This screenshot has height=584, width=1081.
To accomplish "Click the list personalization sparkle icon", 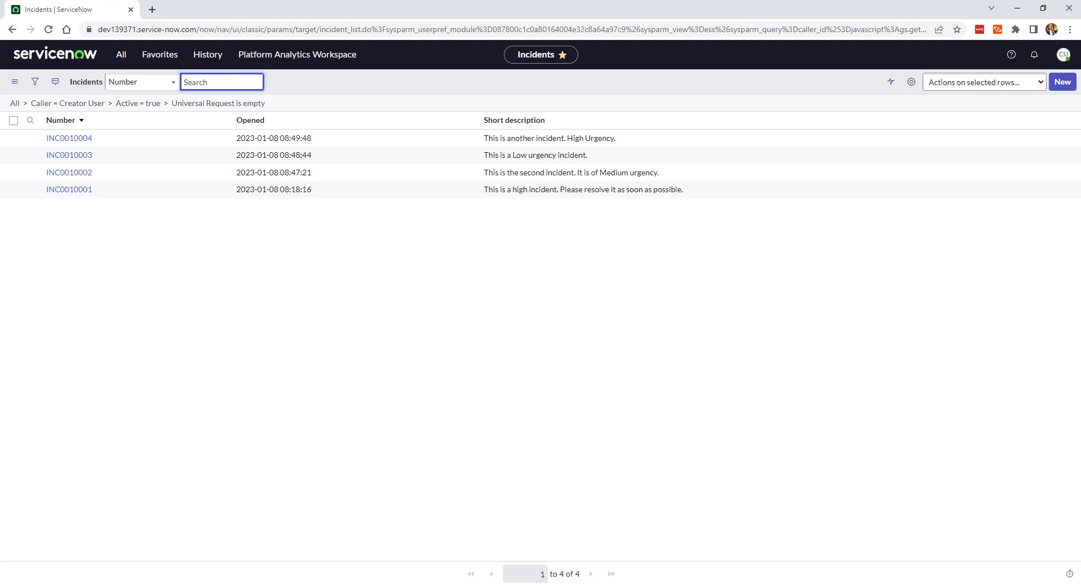I will [x=891, y=82].
